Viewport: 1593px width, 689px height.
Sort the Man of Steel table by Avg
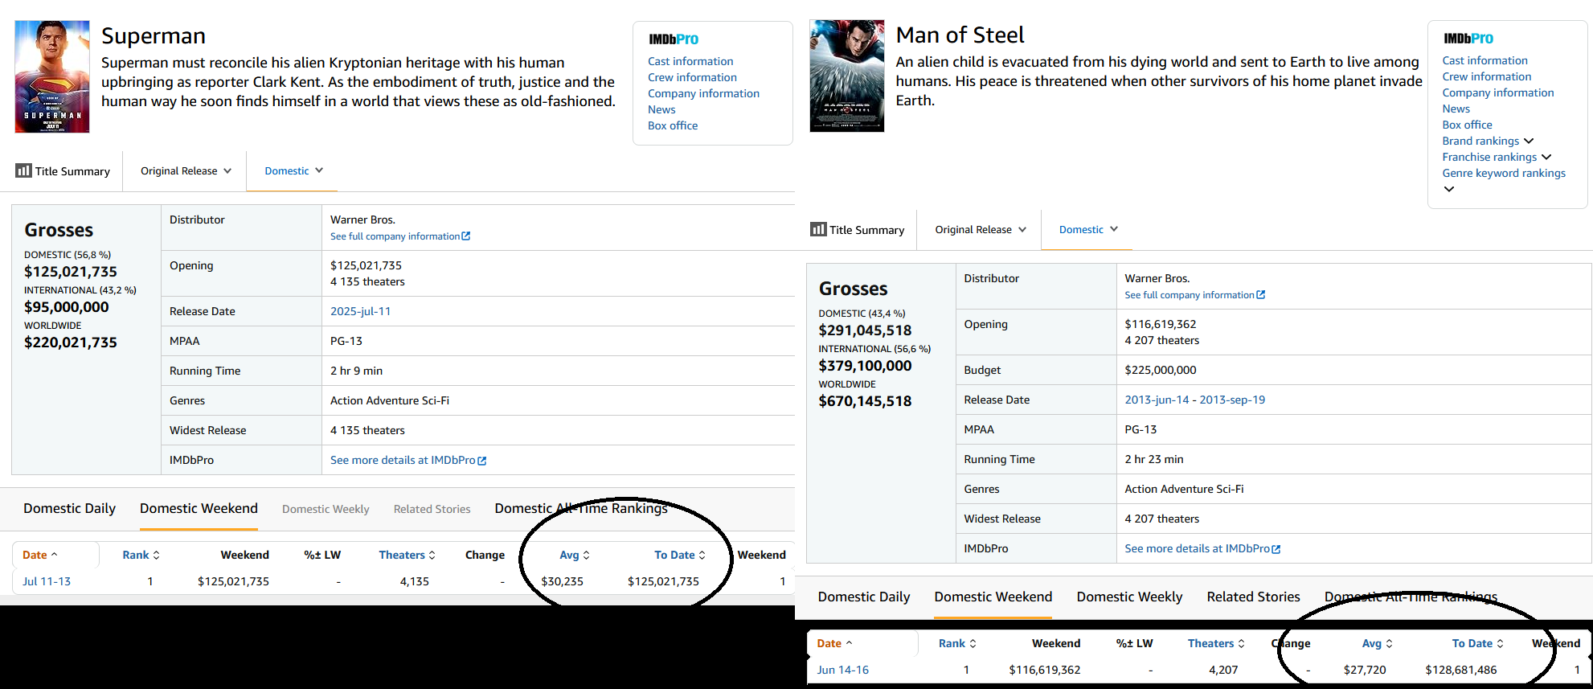tap(1378, 643)
